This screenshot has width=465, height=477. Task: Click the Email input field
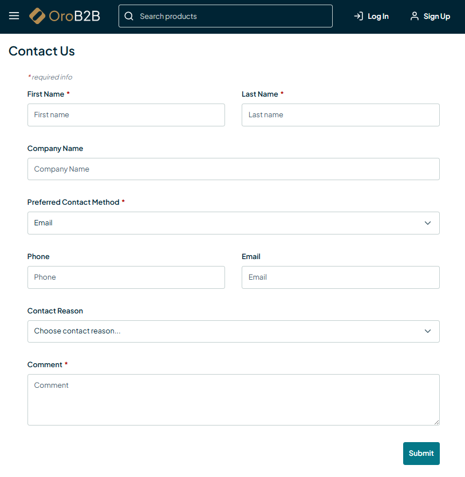340,277
